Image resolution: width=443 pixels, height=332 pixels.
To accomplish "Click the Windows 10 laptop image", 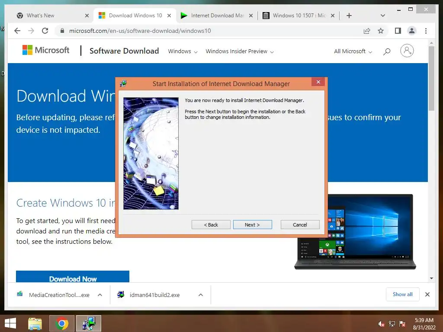I will click(355, 232).
